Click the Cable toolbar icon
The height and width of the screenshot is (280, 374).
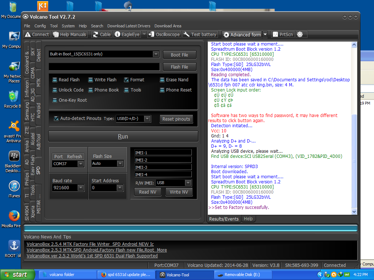pos(102,34)
